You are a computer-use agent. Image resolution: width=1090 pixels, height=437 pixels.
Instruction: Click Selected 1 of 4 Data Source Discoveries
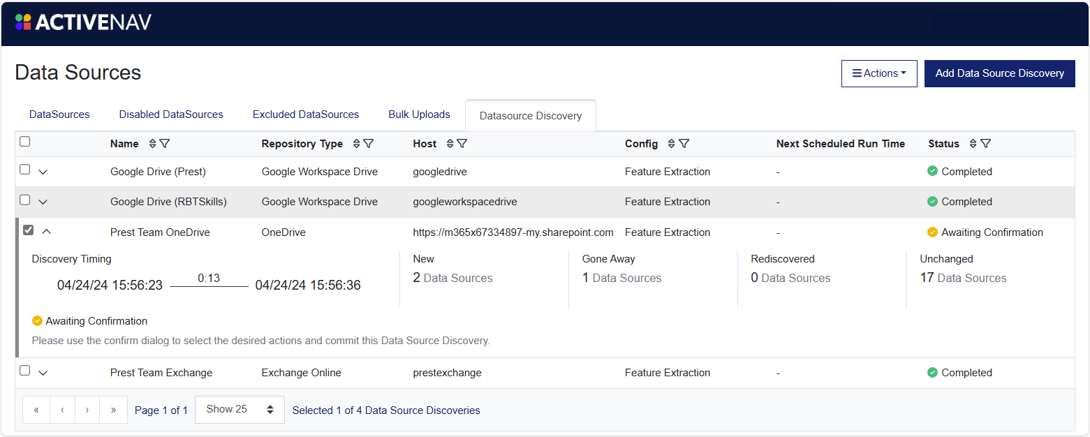[386, 410]
